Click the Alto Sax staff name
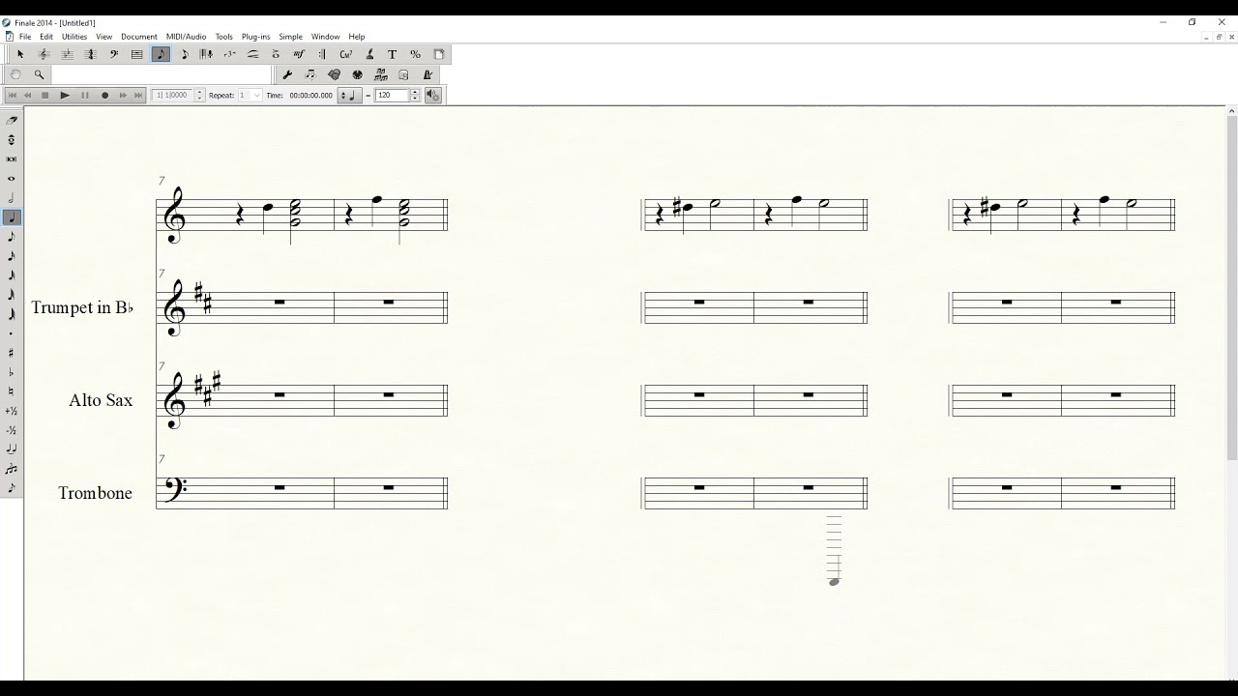 101,400
